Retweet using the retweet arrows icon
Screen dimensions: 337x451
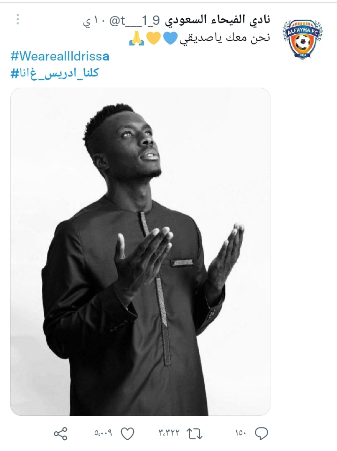[195, 434]
